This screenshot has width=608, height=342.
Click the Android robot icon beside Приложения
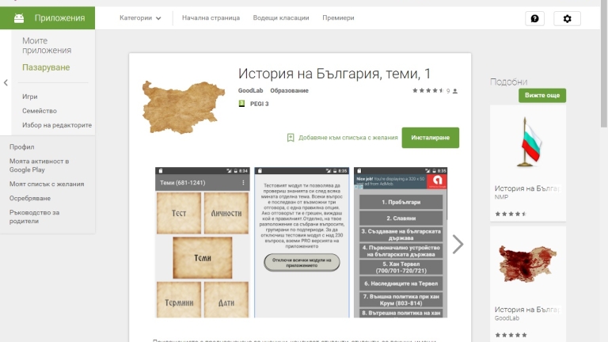click(x=19, y=18)
